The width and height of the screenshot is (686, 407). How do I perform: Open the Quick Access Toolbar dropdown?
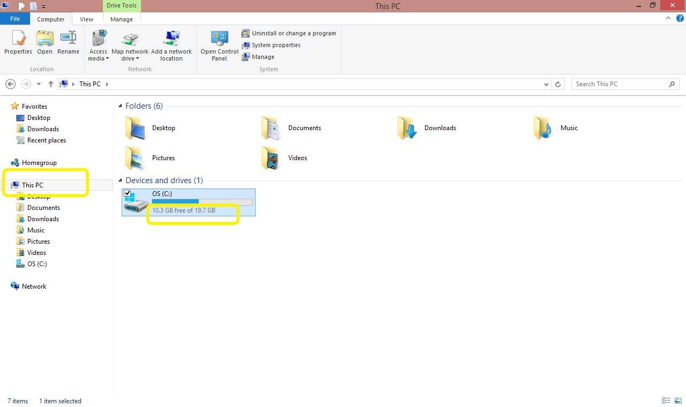tap(43, 6)
